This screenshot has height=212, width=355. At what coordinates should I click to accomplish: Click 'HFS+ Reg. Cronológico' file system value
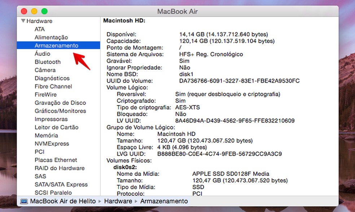tap(211, 54)
